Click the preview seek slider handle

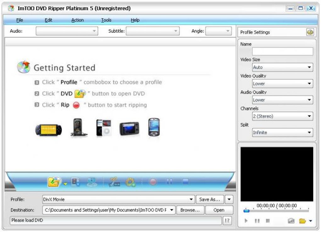tap(246, 211)
